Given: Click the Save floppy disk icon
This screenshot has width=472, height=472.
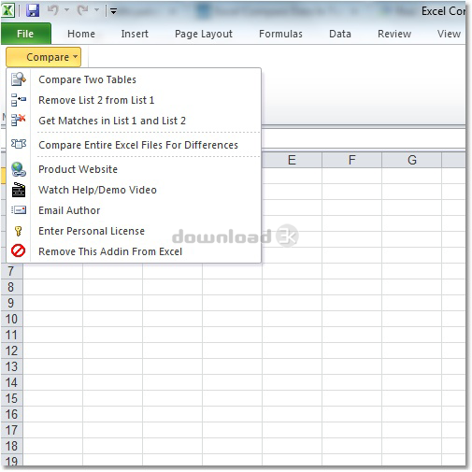Looking at the screenshot, I should tap(33, 10).
